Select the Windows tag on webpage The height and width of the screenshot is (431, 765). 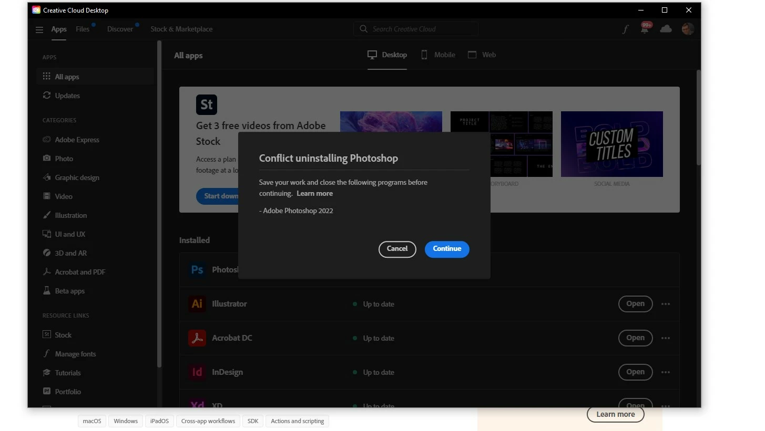point(126,421)
